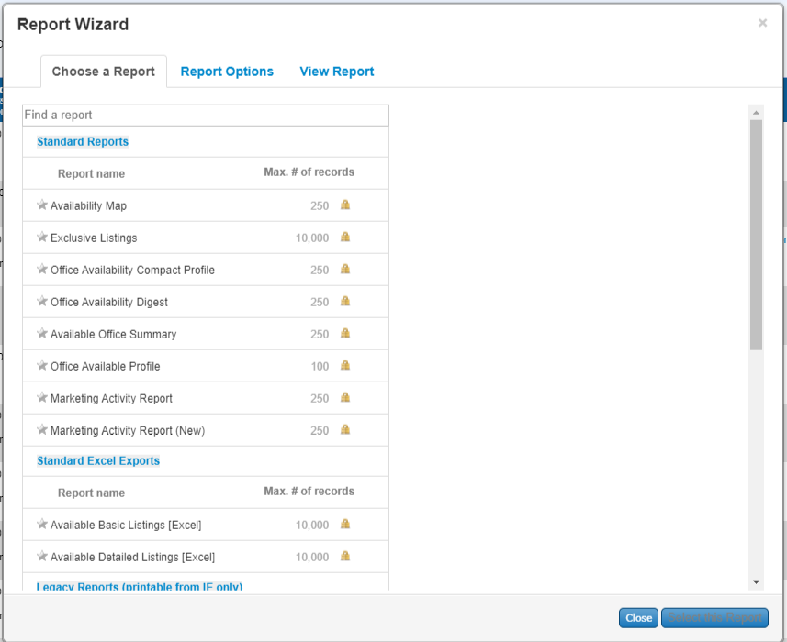Viewport: 787px width, 642px height.
Task: Select the Availability Map report
Action: [x=88, y=206]
